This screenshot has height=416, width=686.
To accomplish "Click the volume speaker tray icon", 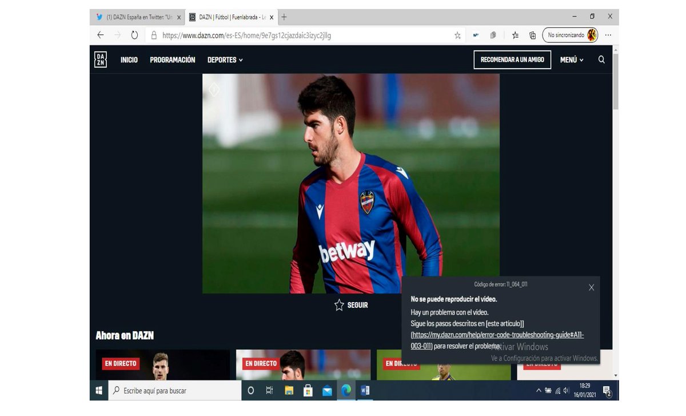I will [567, 390].
